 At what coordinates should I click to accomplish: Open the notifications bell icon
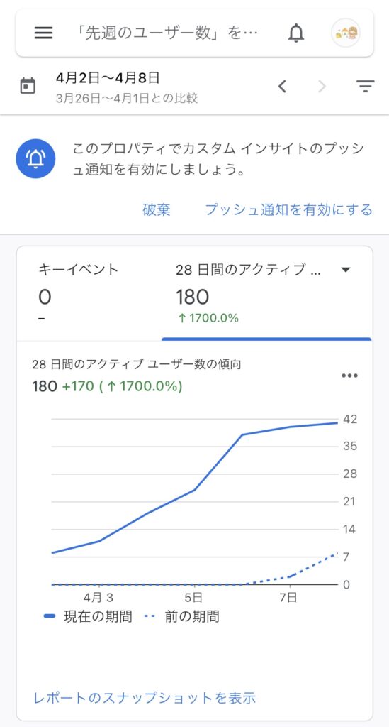click(x=296, y=33)
